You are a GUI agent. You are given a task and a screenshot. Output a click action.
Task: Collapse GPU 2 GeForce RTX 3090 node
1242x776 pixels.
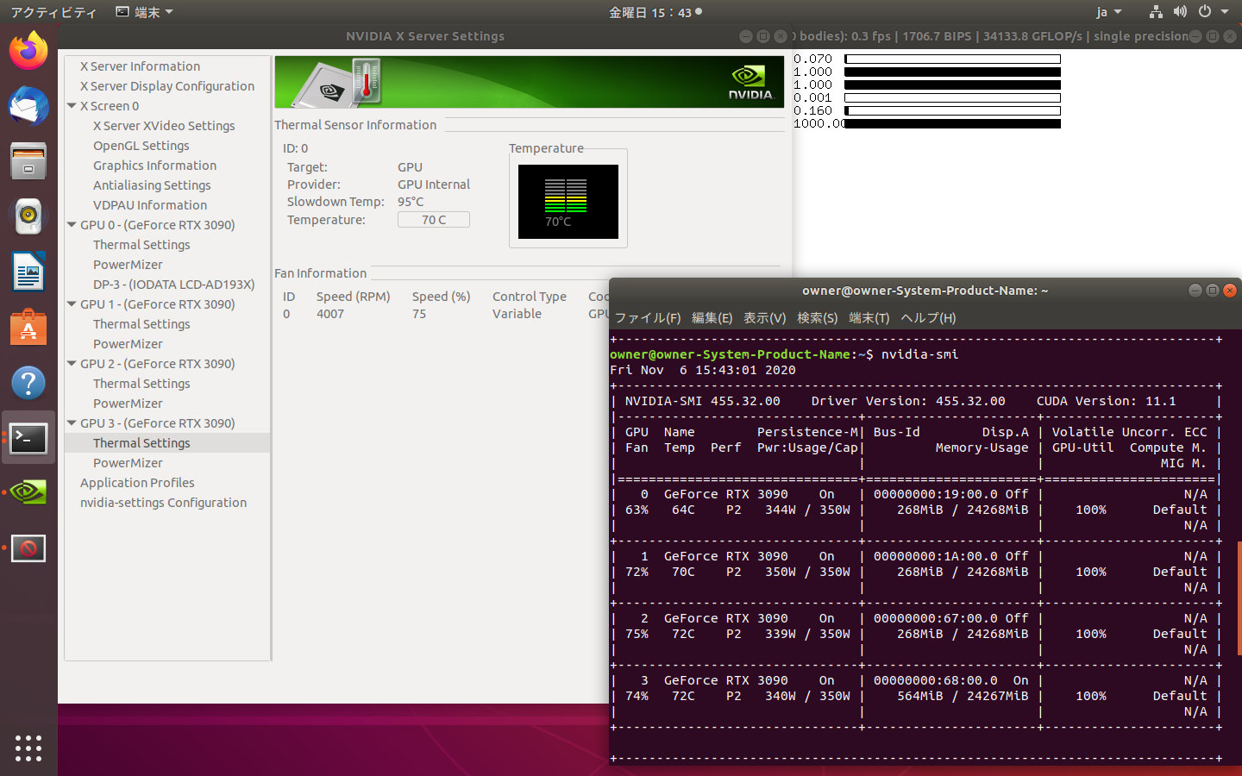tap(72, 364)
